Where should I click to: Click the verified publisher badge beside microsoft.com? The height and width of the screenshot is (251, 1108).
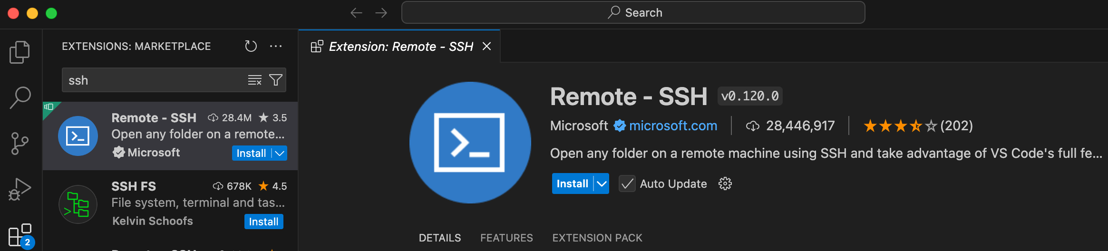pos(619,125)
